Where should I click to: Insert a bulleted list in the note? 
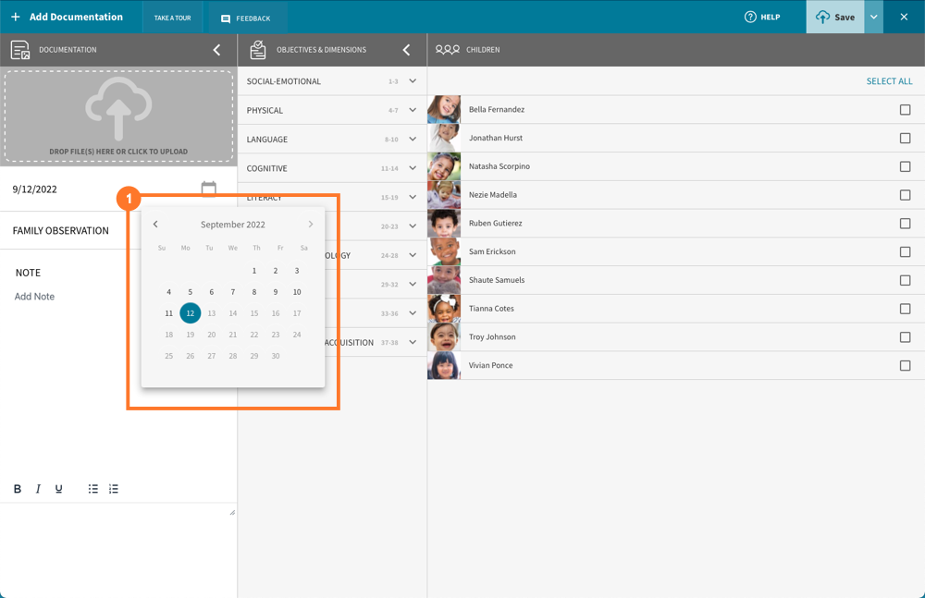92,489
